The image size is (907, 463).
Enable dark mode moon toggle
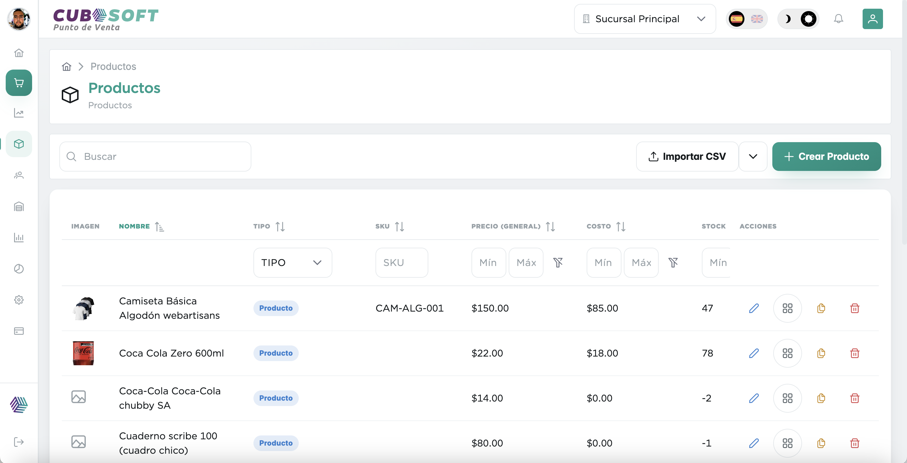[x=788, y=19]
